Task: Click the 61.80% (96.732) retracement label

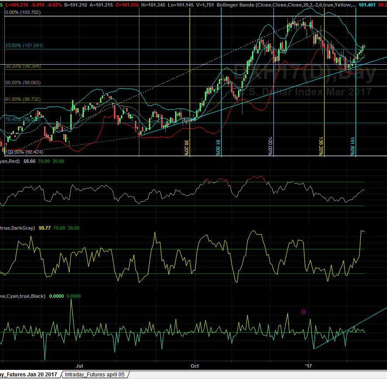Action: 23,99
